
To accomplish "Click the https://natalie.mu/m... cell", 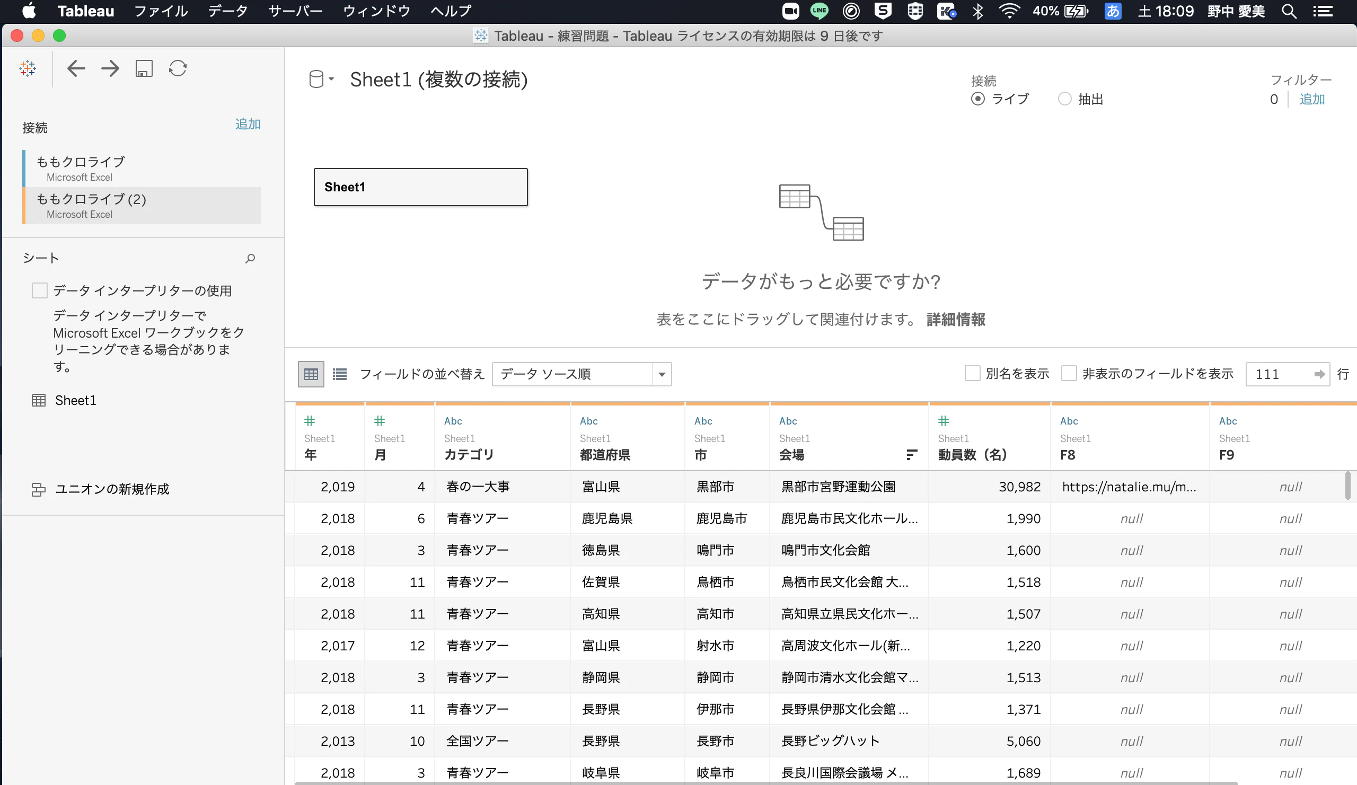I will (x=1129, y=487).
